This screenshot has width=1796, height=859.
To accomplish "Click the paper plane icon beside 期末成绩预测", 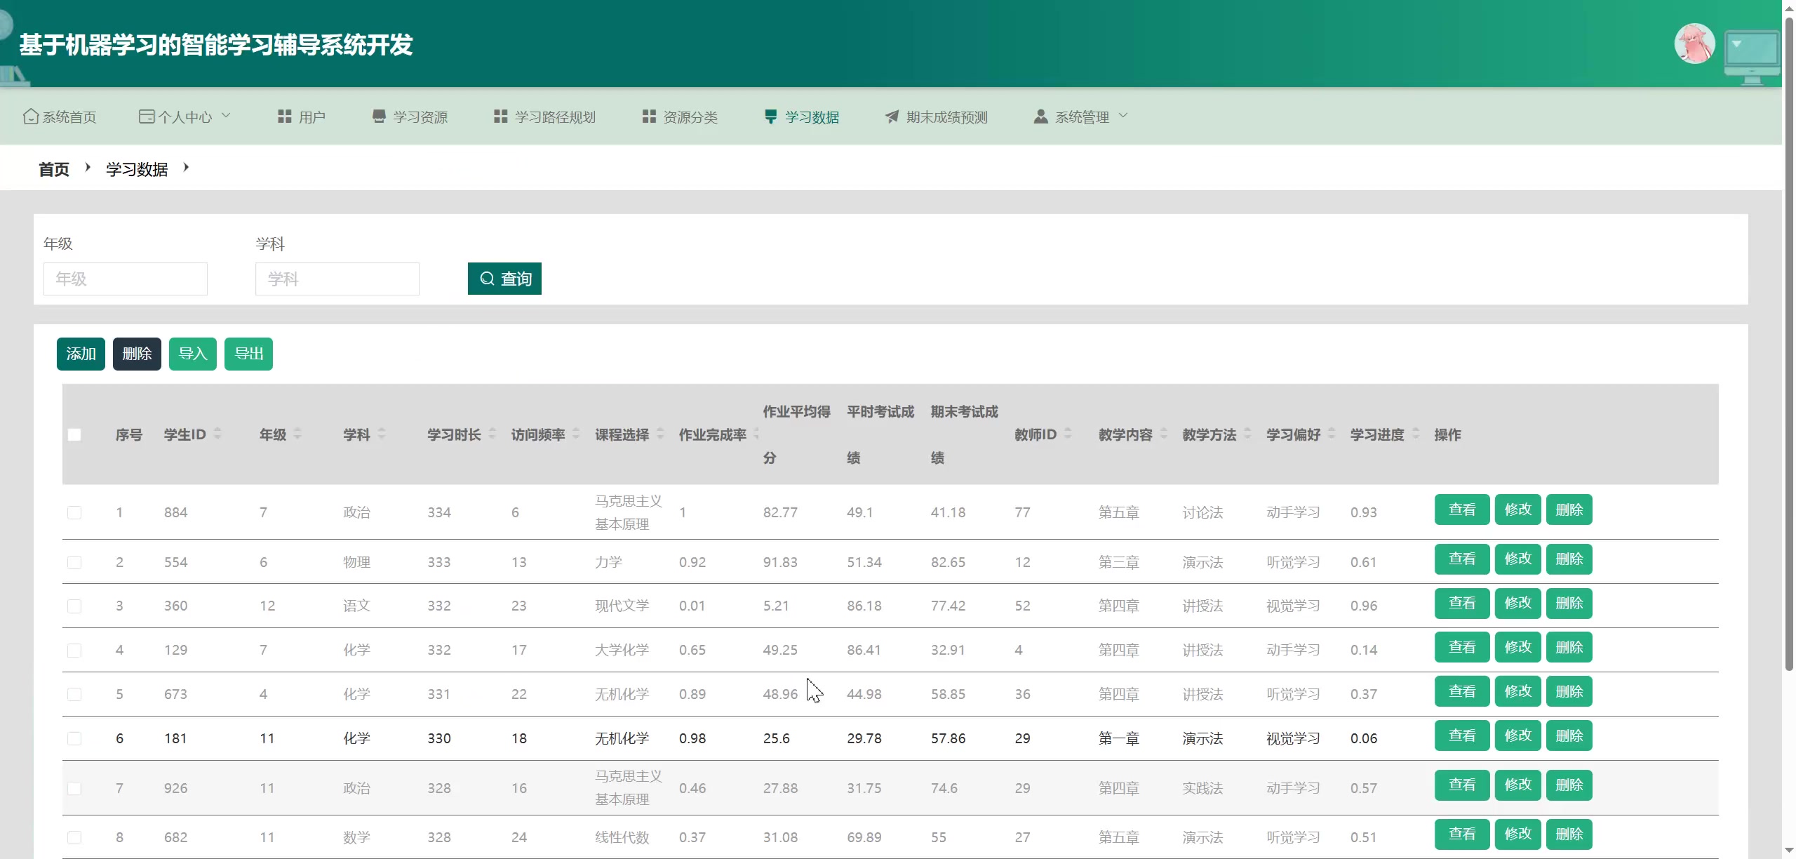I will 892,116.
